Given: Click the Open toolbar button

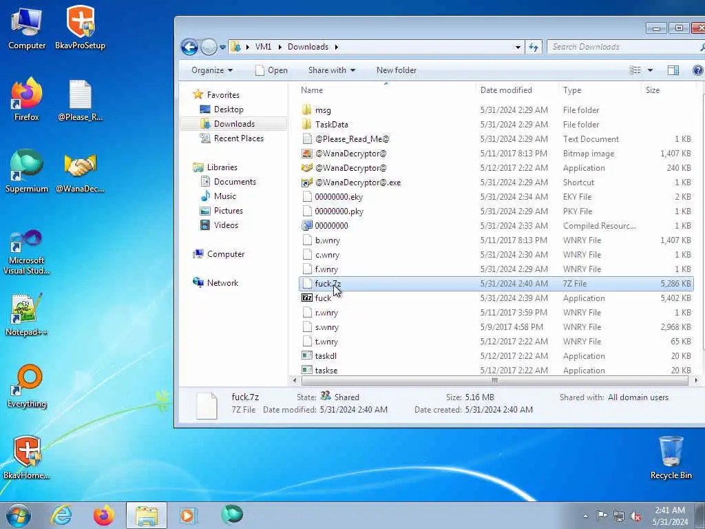Looking at the screenshot, I should tap(271, 70).
